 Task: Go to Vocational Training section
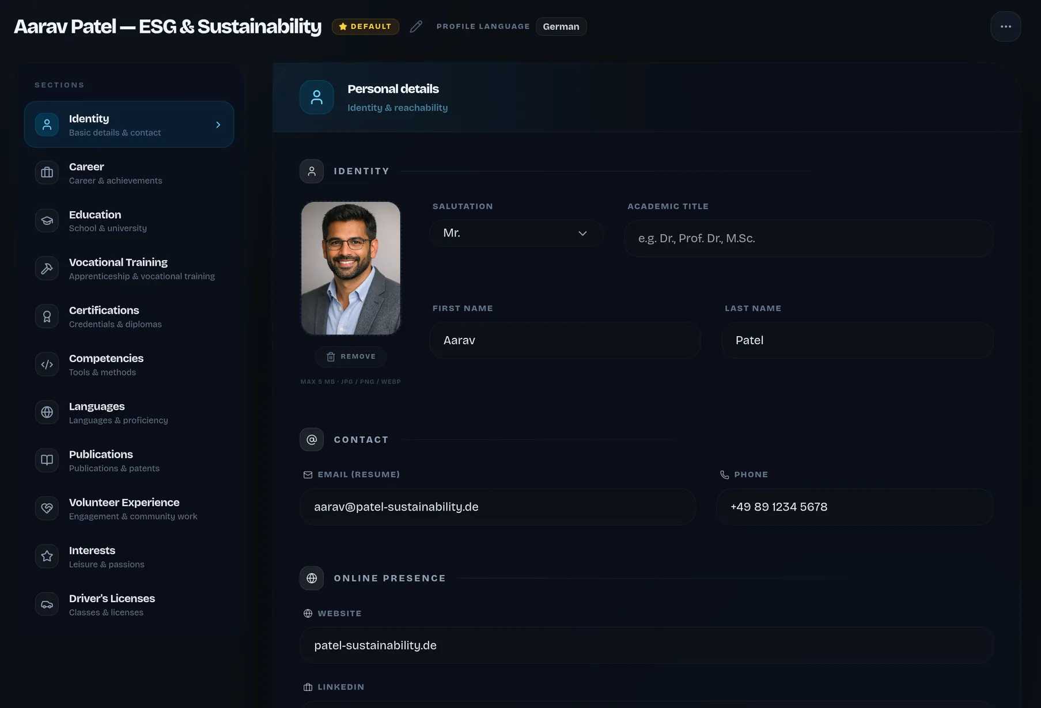129,268
